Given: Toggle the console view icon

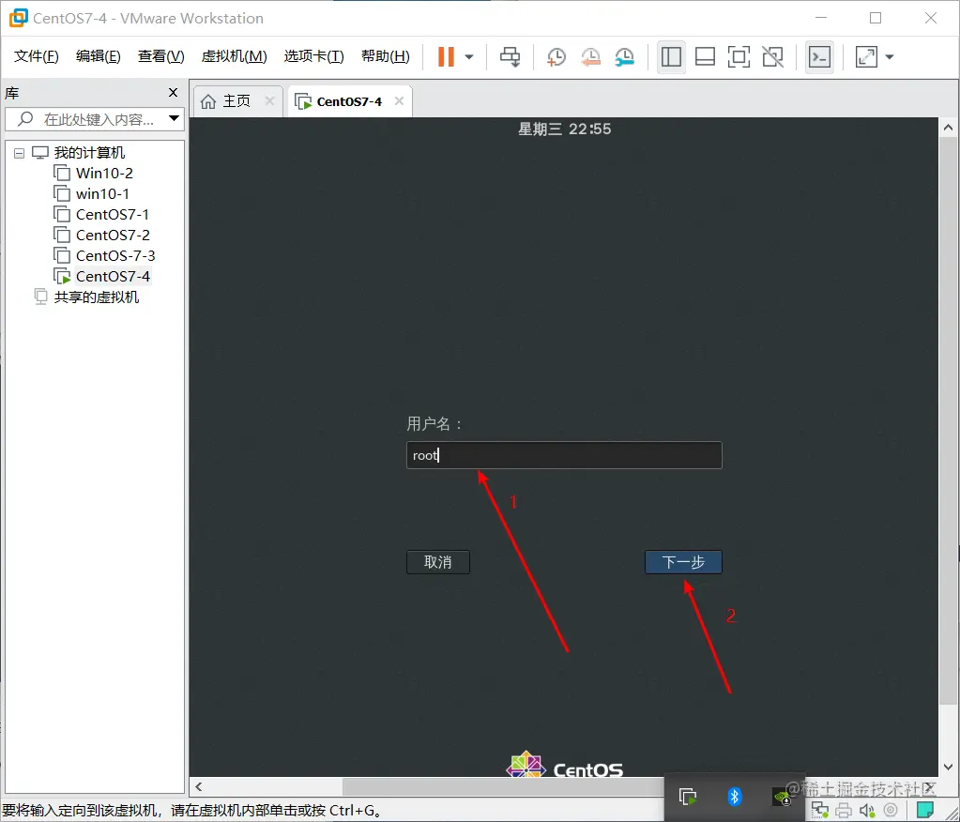Looking at the screenshot, I should pos(819,57).
